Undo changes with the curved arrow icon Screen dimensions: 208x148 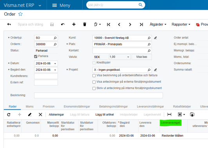coord(63,24)
